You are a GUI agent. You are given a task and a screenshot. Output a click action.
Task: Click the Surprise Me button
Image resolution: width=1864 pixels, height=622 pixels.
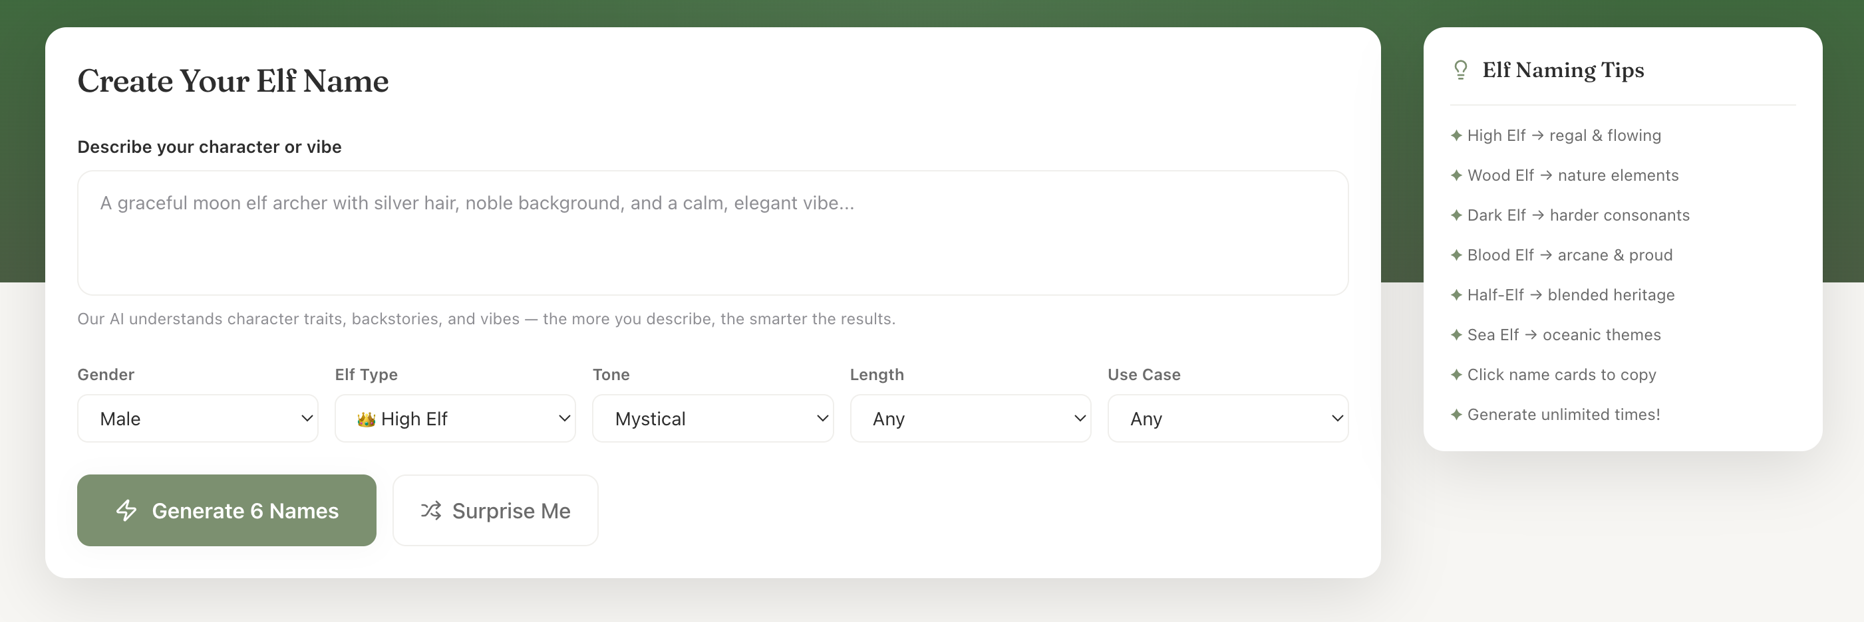point(495,511)
